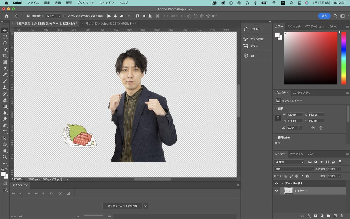The width and height of the screenshot is (350, 219).
Task: Open the レイヤー auto-select target dropdown
Action: [53, 16]
